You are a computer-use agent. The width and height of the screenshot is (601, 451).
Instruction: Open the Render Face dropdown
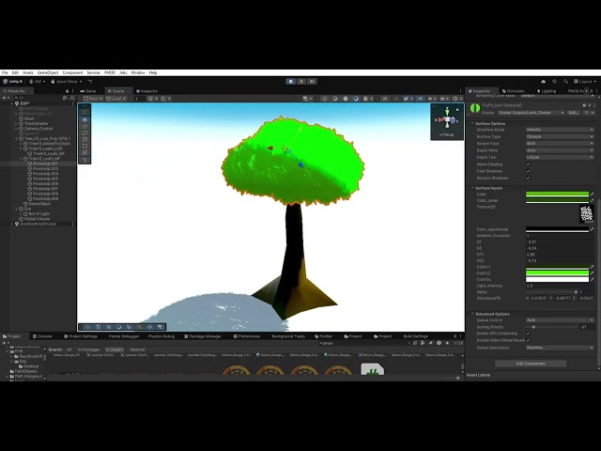pos(560,144)
